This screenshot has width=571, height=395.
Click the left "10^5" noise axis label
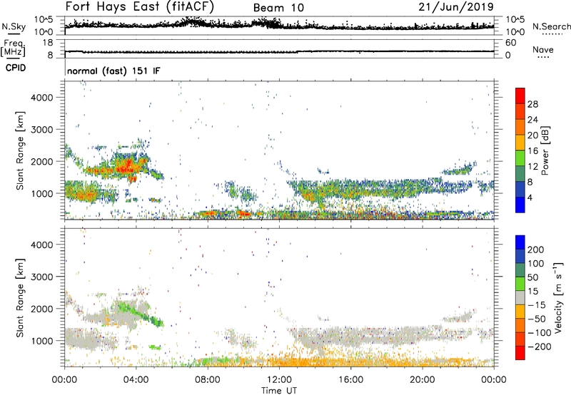44,20
